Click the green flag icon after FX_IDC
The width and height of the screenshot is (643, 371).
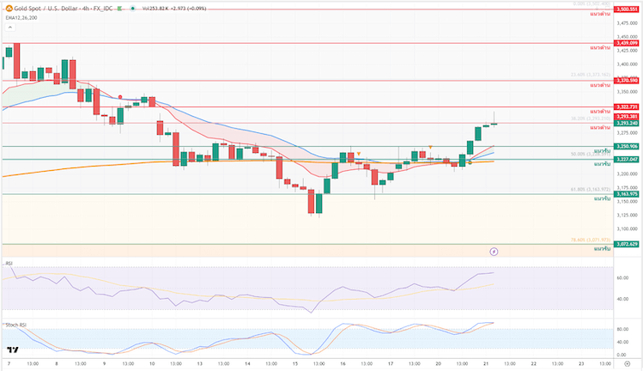pyautogui.click(x=119, y=9)
